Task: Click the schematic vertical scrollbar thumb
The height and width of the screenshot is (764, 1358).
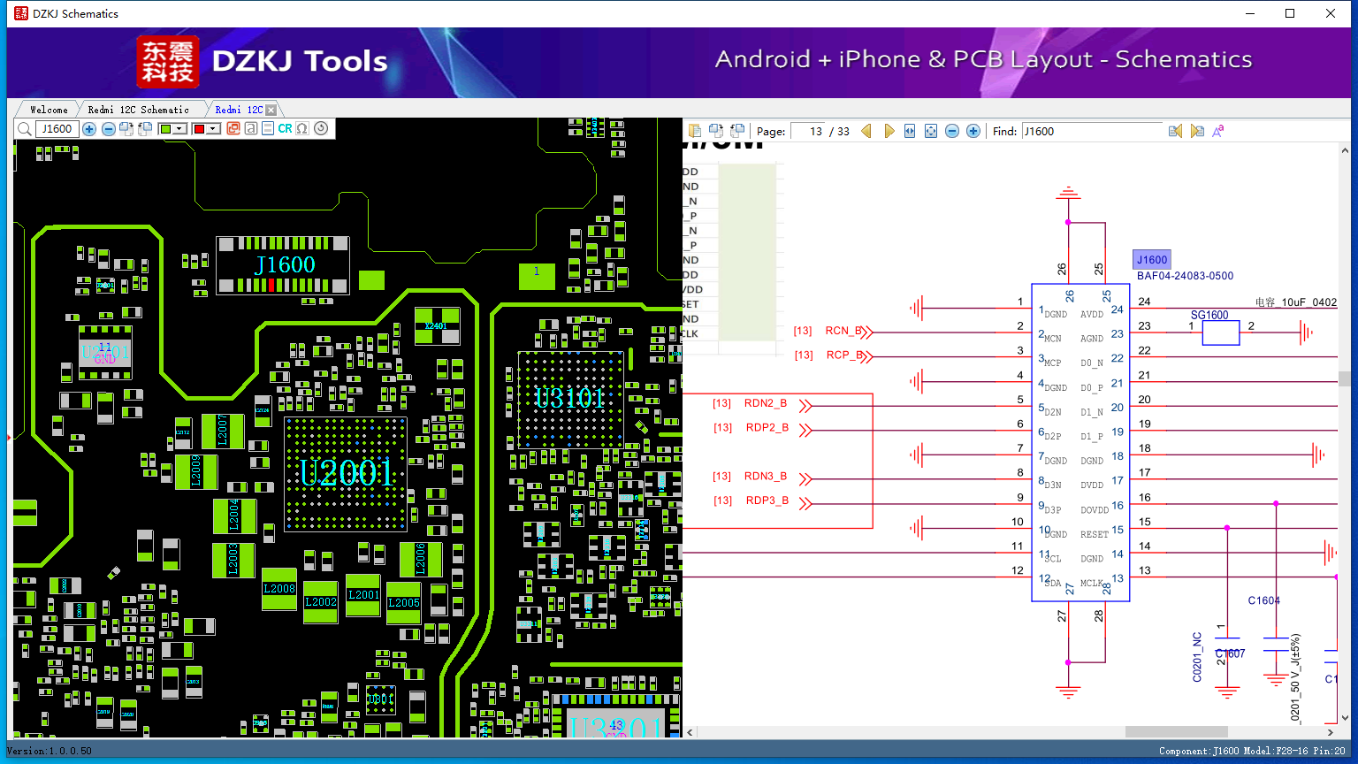Action: (x=1344, y=379)
